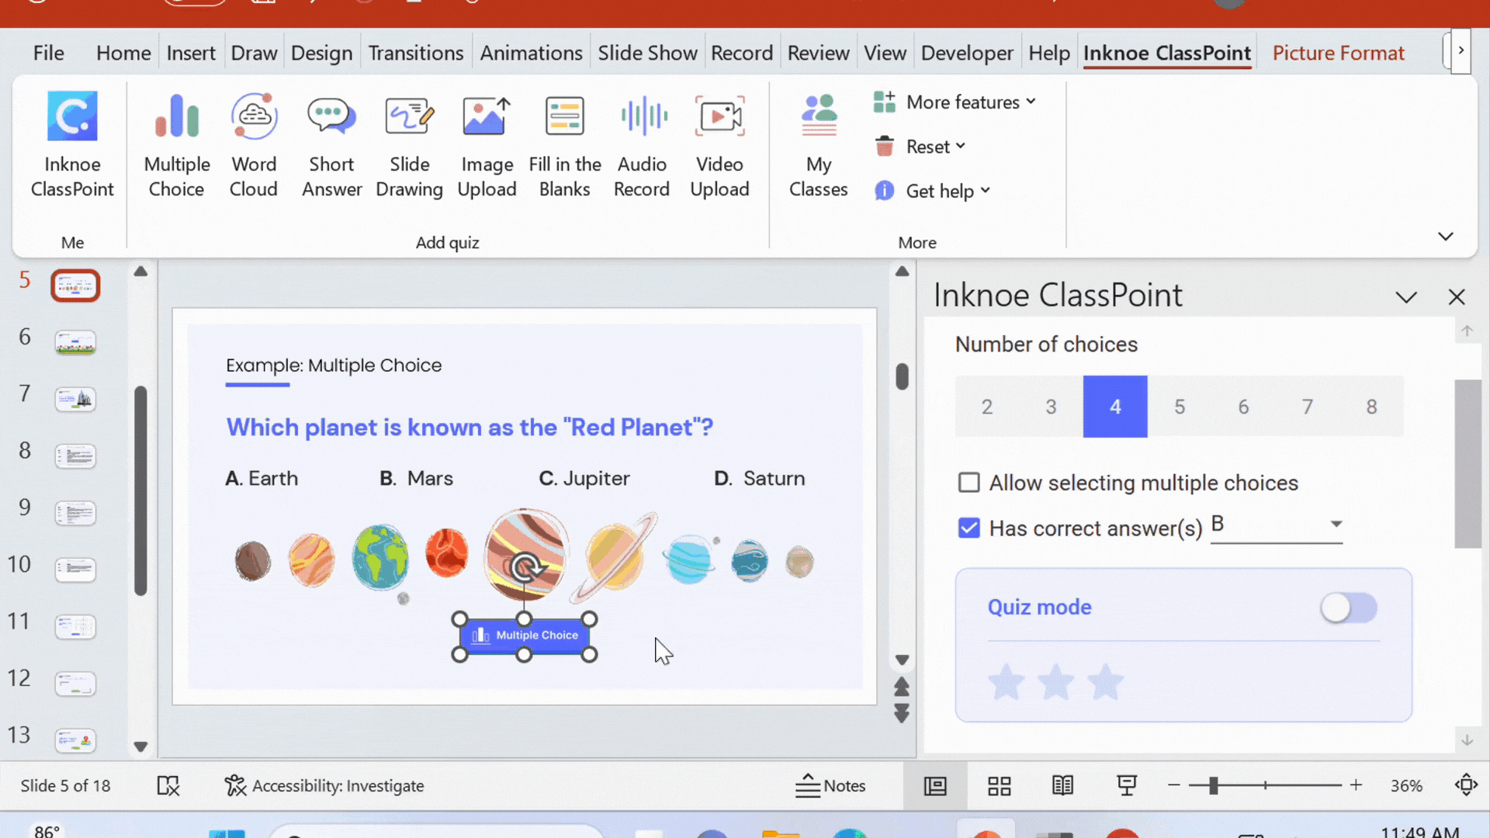Click the Picture Format ribbon tab

coord(1339,52)
